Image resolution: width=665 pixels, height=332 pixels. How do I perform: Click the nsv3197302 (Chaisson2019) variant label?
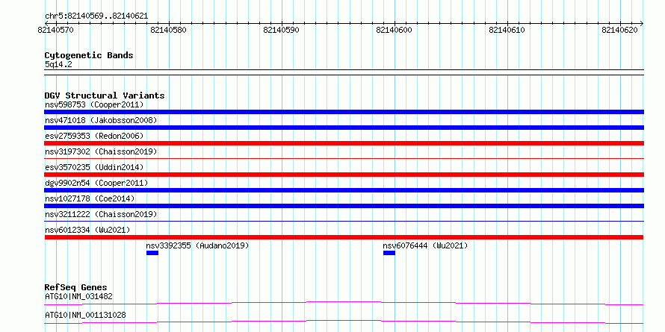pyautogui.click(x=101, y=151)
